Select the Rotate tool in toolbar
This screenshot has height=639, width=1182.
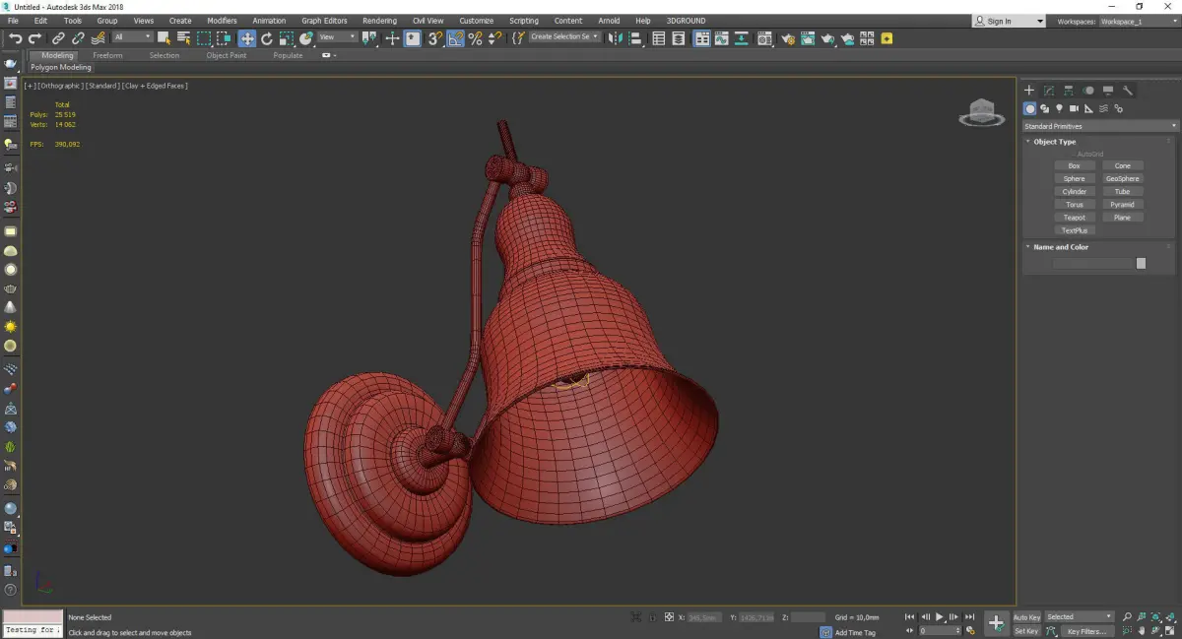[x=267, y=38]
